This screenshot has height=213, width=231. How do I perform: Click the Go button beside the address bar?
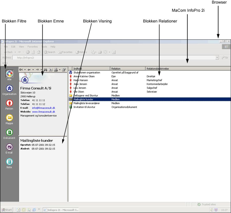click(225, 58)
